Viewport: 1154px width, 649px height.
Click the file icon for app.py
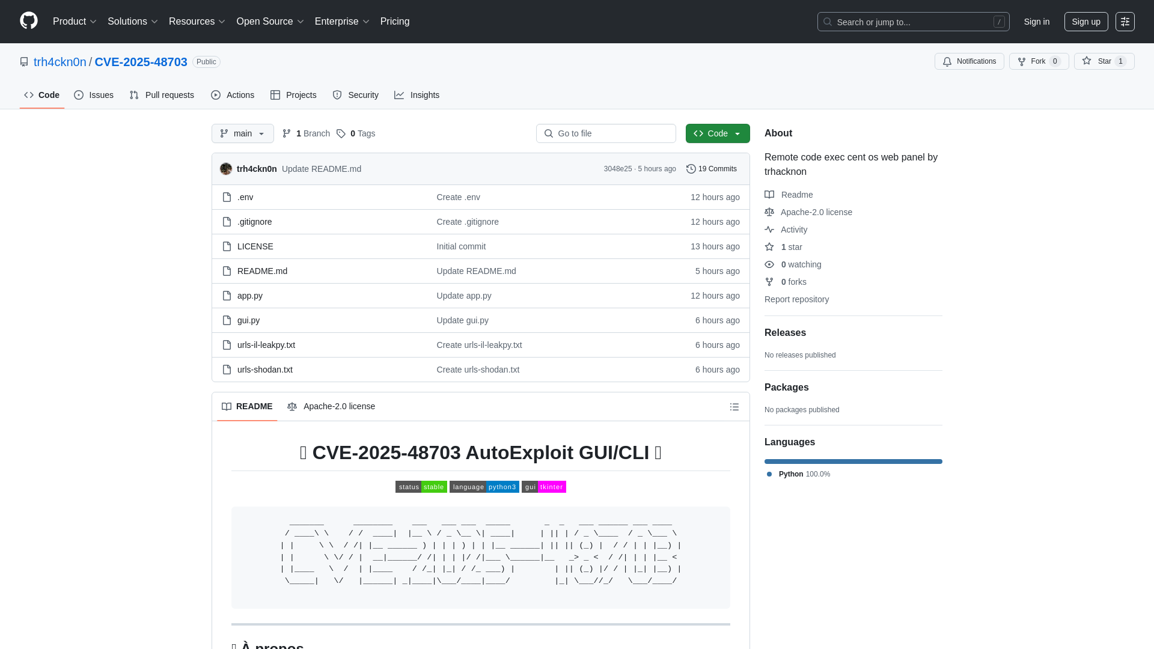point(227,296)
